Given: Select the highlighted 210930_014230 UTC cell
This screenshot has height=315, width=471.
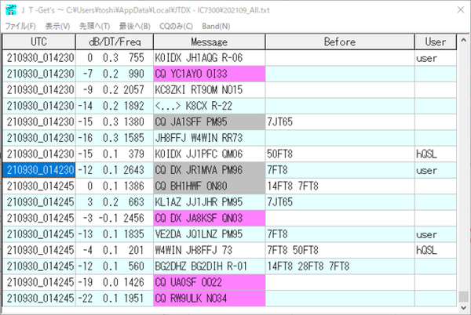Looking at the screenshot, I should pyautogui.click(x=39, y=170).
